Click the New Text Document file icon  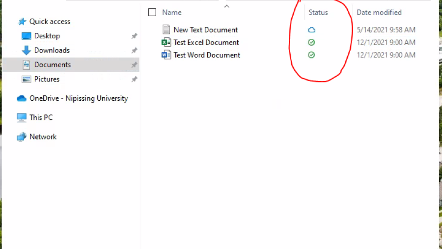[166, 30]
